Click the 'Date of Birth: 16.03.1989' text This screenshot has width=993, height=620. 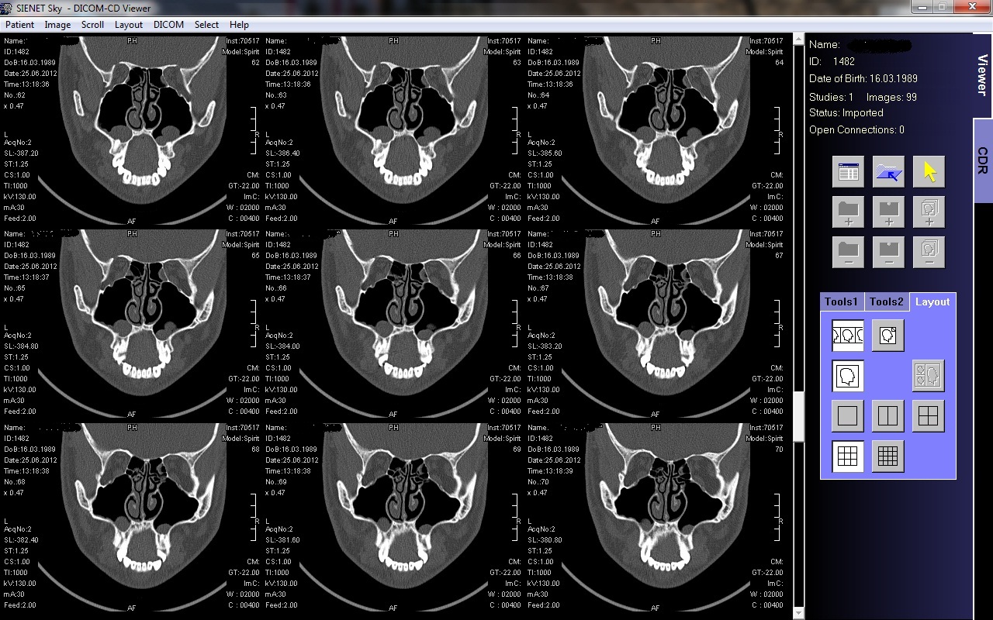tap(863, 78)
